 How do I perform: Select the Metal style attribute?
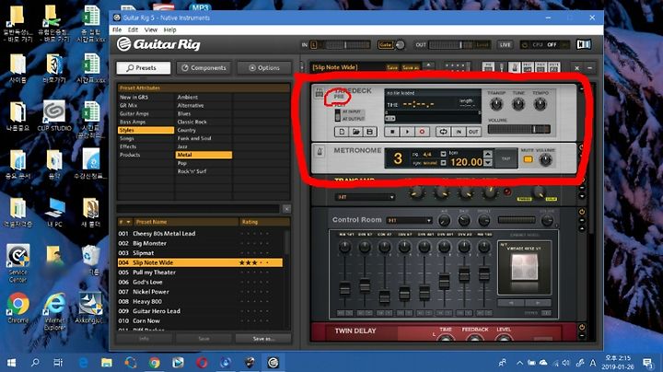(x=204, y=155)
